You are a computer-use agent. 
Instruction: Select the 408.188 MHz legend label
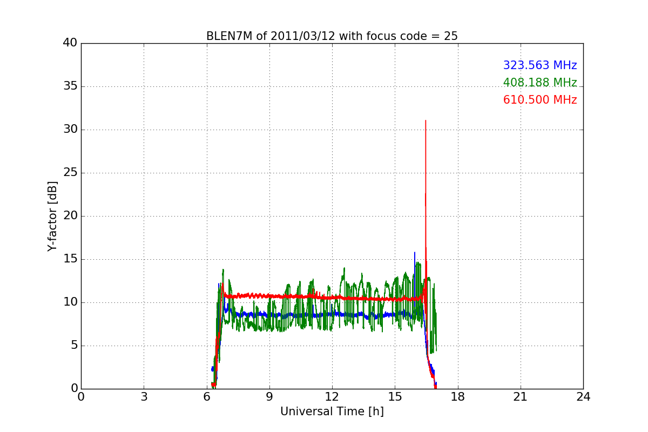click(540, 83)
